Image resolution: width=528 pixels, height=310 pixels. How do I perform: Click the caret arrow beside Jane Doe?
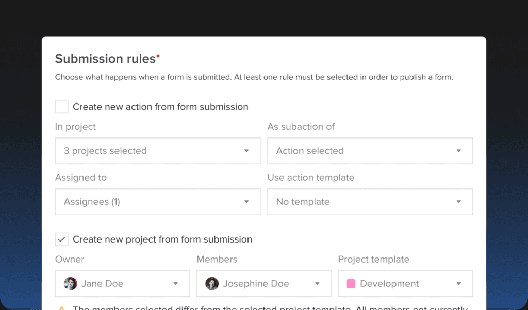[x=176, y=284]
